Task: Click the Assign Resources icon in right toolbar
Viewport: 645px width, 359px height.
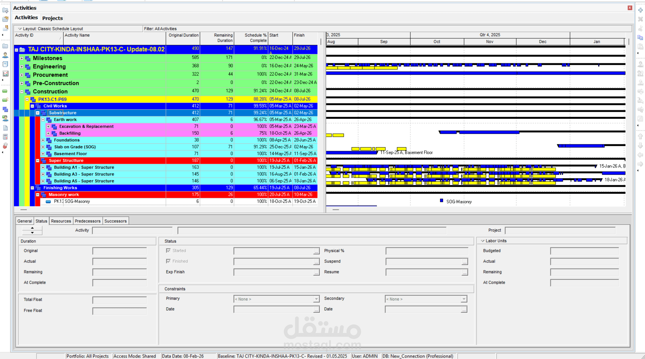Action: click(640, 64)
